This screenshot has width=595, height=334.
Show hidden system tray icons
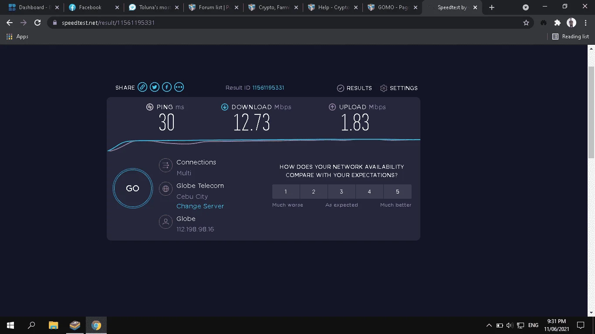click(489, 325)
